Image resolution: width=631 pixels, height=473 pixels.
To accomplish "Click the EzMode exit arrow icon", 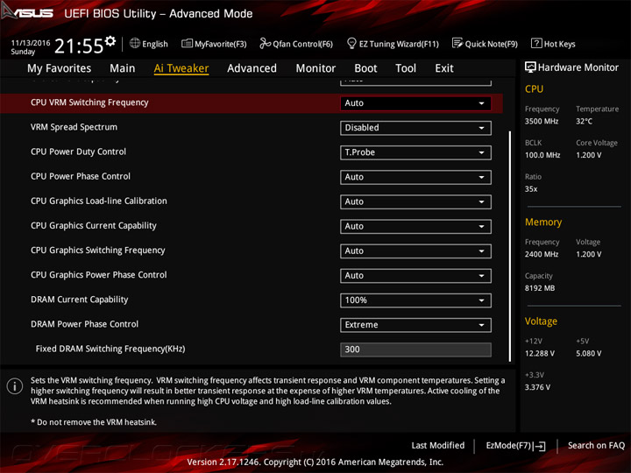I will pyautogui.click(x=540, y=446).
